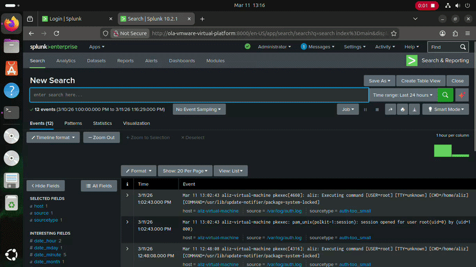The width and height of the screenshot is (476, 267).
Task: Bookmark this page with star icon
Action: (x=394, y=33)
